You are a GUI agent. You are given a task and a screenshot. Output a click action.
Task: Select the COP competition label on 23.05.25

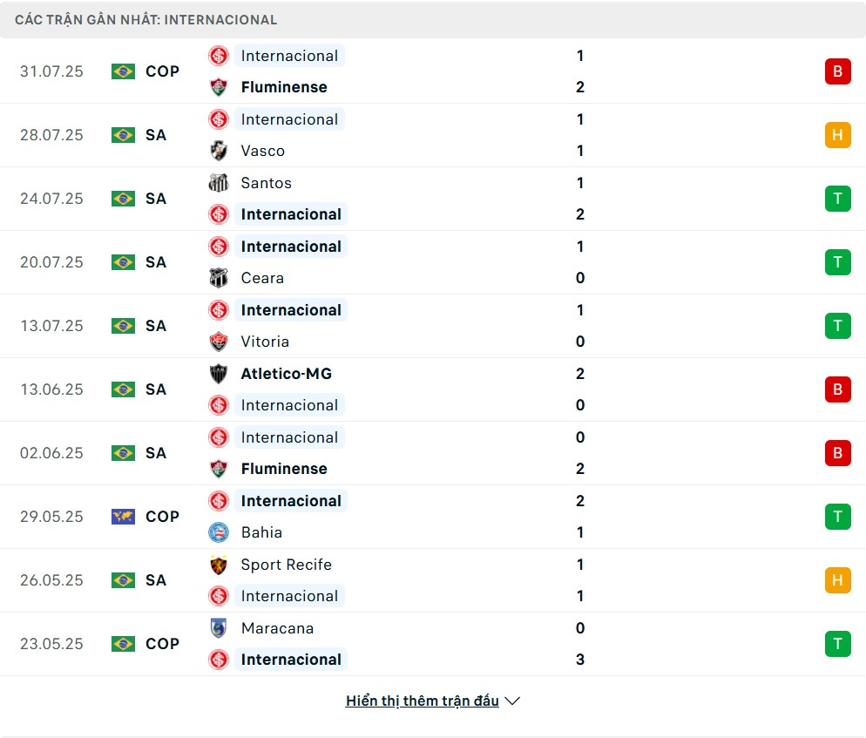pos(162,644)
